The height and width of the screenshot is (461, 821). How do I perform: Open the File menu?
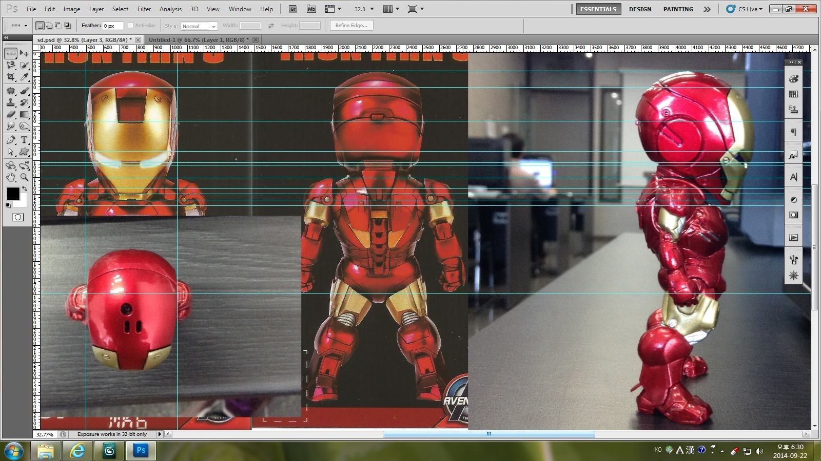(31, 9)
